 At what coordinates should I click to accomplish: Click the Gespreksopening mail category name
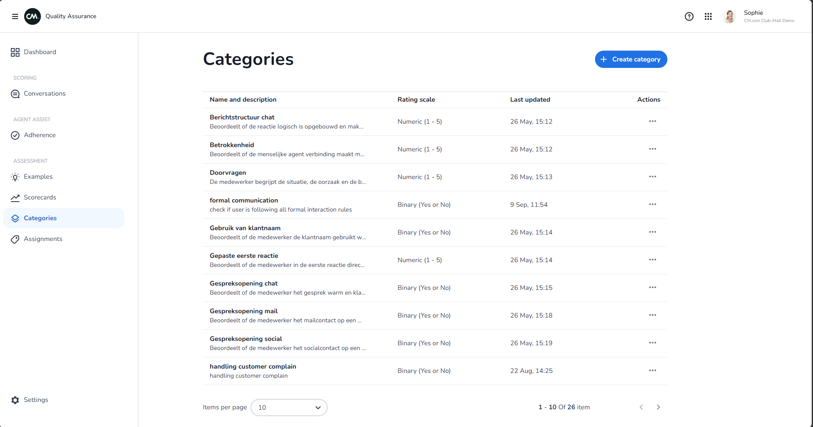(244, 311)
